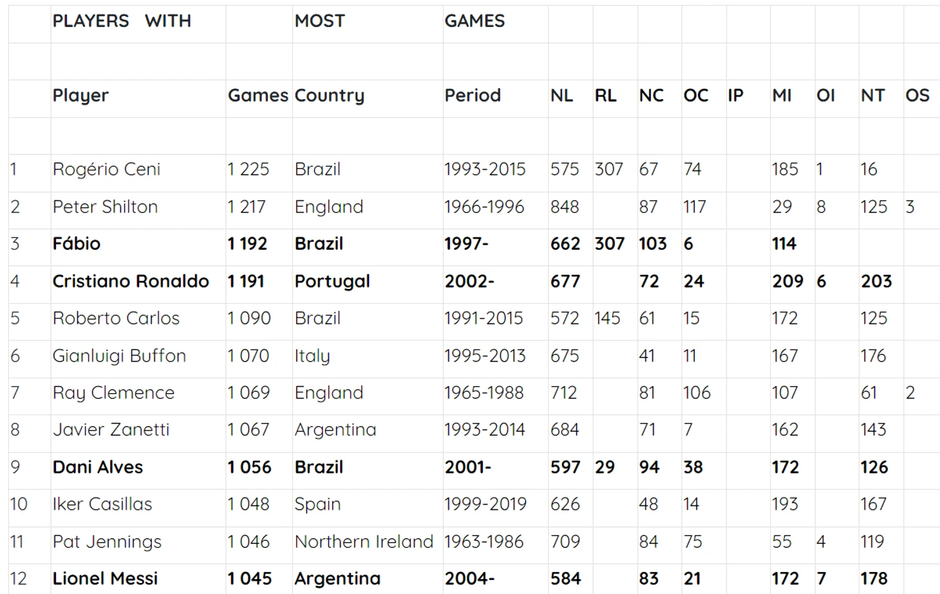Click the PLAYERS WITH title cell
This screenshot has height=594, width=940.
[138, 21]
